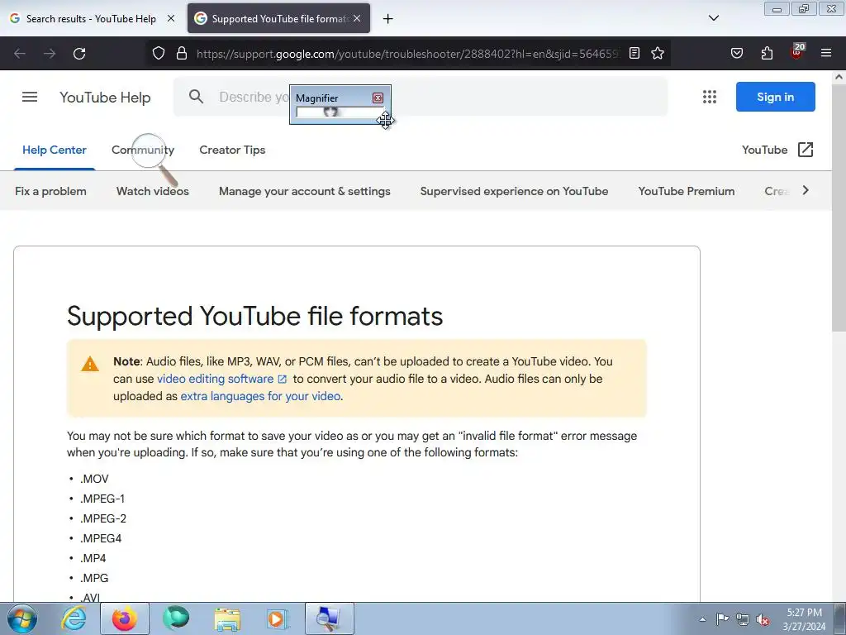The width and height of the screenshot is (846, 635).
Task: Open the Help Center tab
Action: (x=54, y=150)
